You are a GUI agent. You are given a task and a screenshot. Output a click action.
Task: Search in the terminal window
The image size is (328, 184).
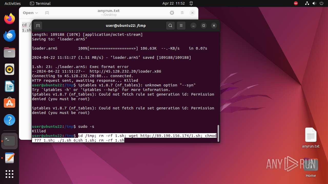170,26
